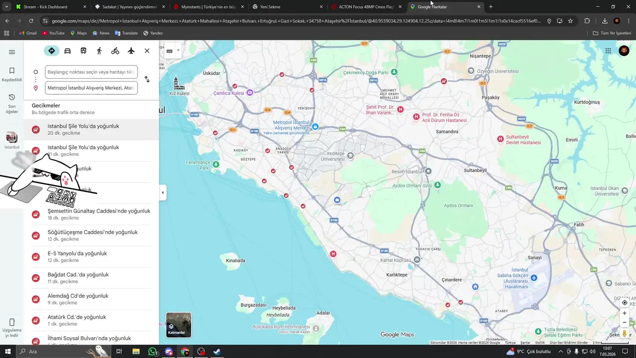The image size is (636, 358).
Task: Bookmark this page with star icon
Action: tap(570, 21)
